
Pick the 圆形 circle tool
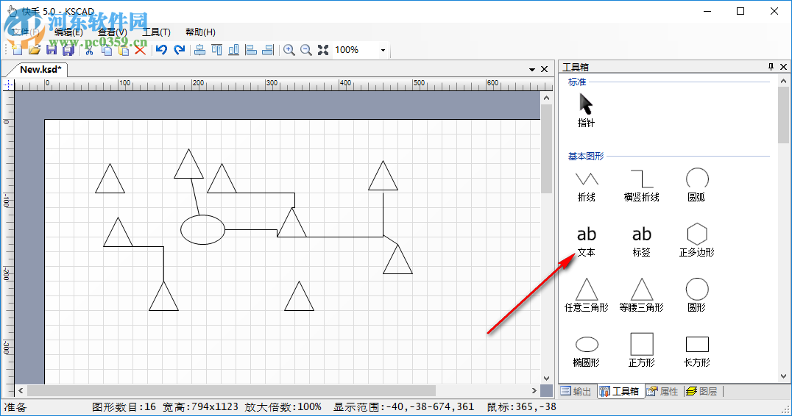tap(697, 295)
